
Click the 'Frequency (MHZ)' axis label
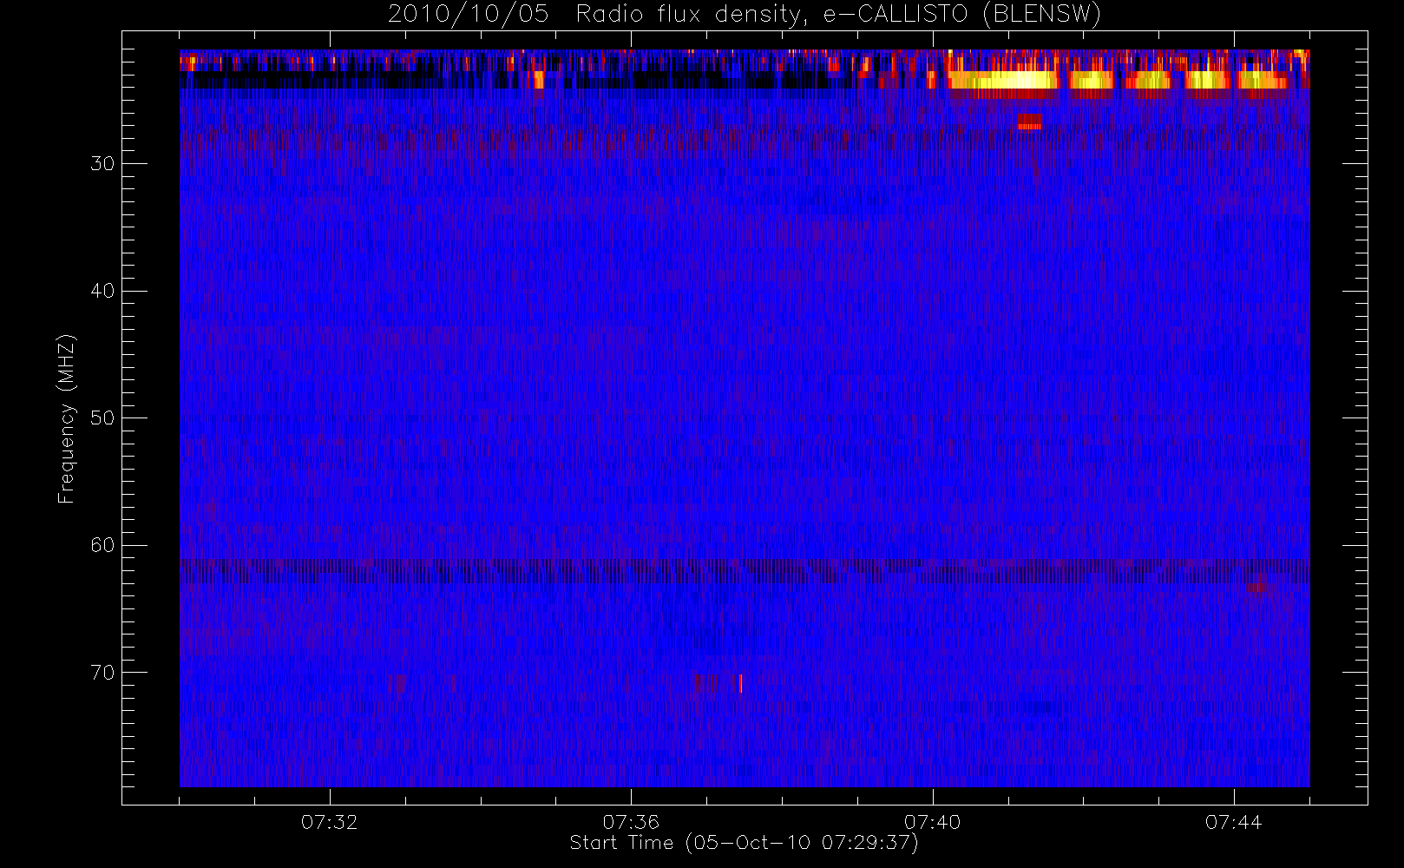click(x=67, y=418)
